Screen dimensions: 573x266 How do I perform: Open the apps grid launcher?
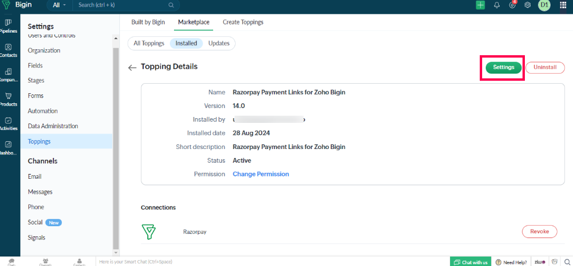563,5
